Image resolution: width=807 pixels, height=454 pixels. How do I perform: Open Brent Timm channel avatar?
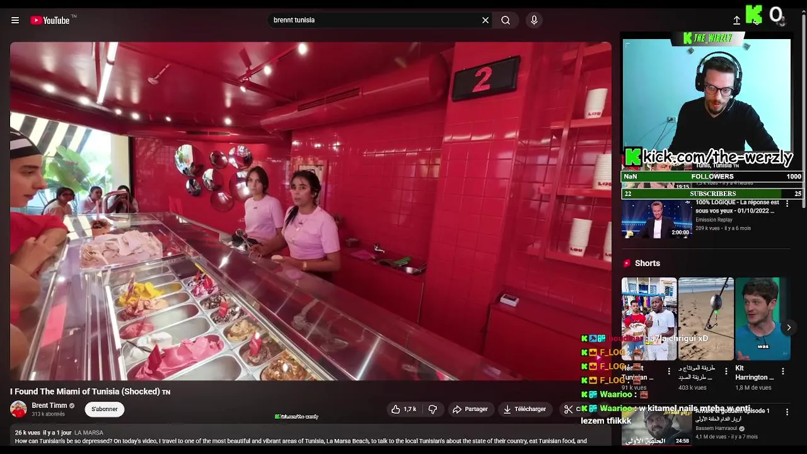point(18,409)
